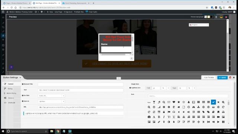Viewport: 238px width, 134px height.
Task: Pick the printer icon
Action: pos(223,112)
